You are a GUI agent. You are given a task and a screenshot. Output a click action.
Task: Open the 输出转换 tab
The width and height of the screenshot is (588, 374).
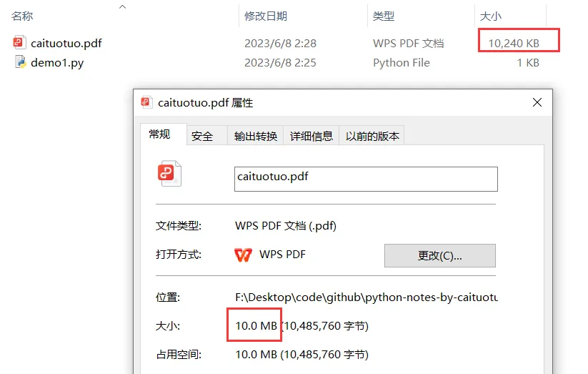coord(255,136)
